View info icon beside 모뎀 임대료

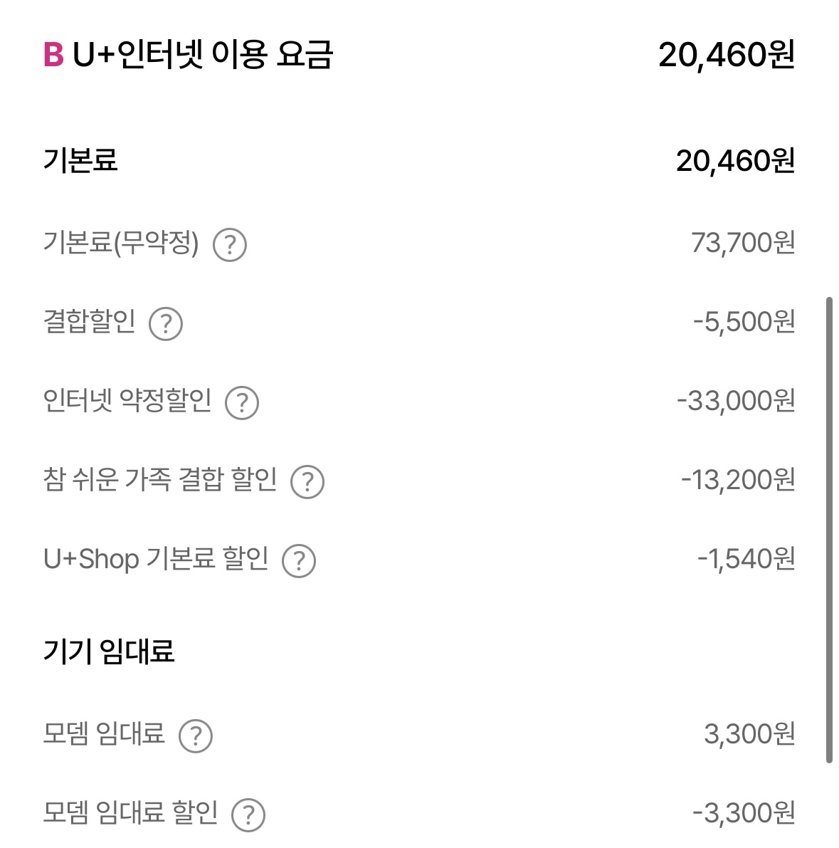pyautogui.click(x=196, y=736)
